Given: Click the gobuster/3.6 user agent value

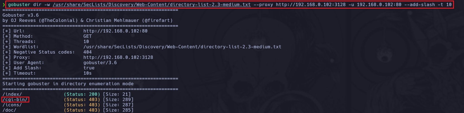Looking at the screenshot, I should pos(100,63).
